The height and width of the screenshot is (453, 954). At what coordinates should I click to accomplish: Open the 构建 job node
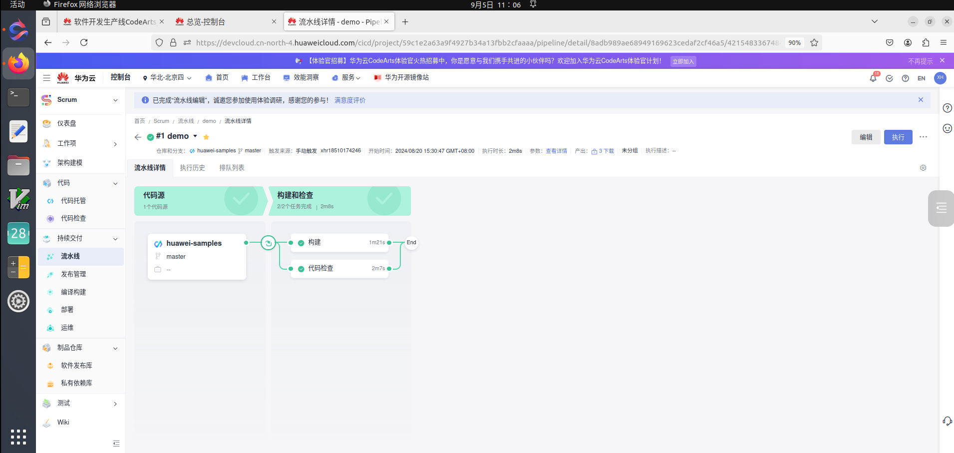(339, 243)
